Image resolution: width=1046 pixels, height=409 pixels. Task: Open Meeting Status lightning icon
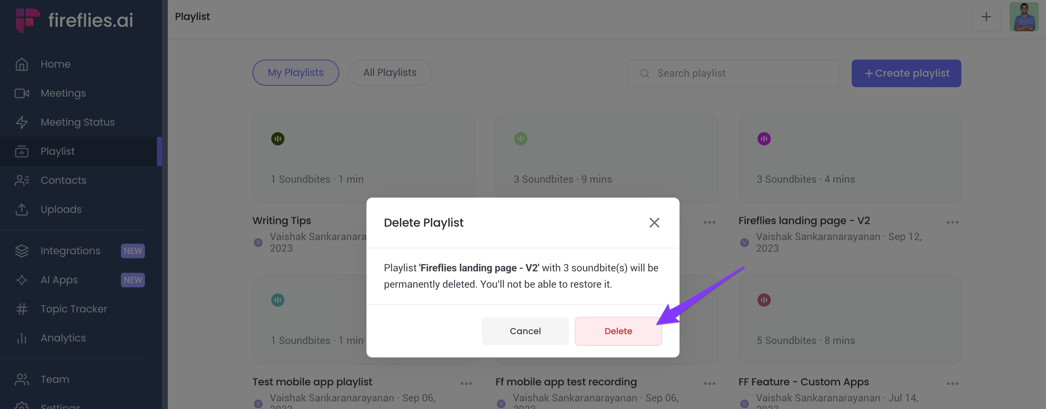point(21,122)
